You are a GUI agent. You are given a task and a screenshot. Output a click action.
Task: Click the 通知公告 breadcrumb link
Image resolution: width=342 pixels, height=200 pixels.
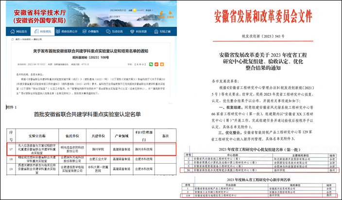[x=37, y=39]
